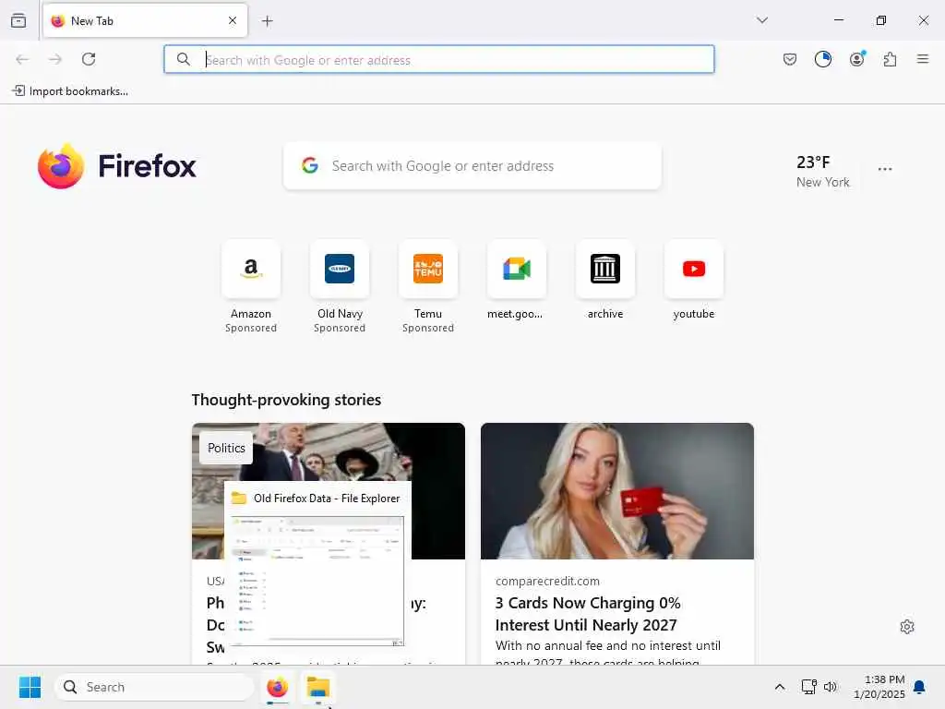Viewport: 945px width, 709px height.
Task: Go back with the back arrow
Action: [22, 59]
